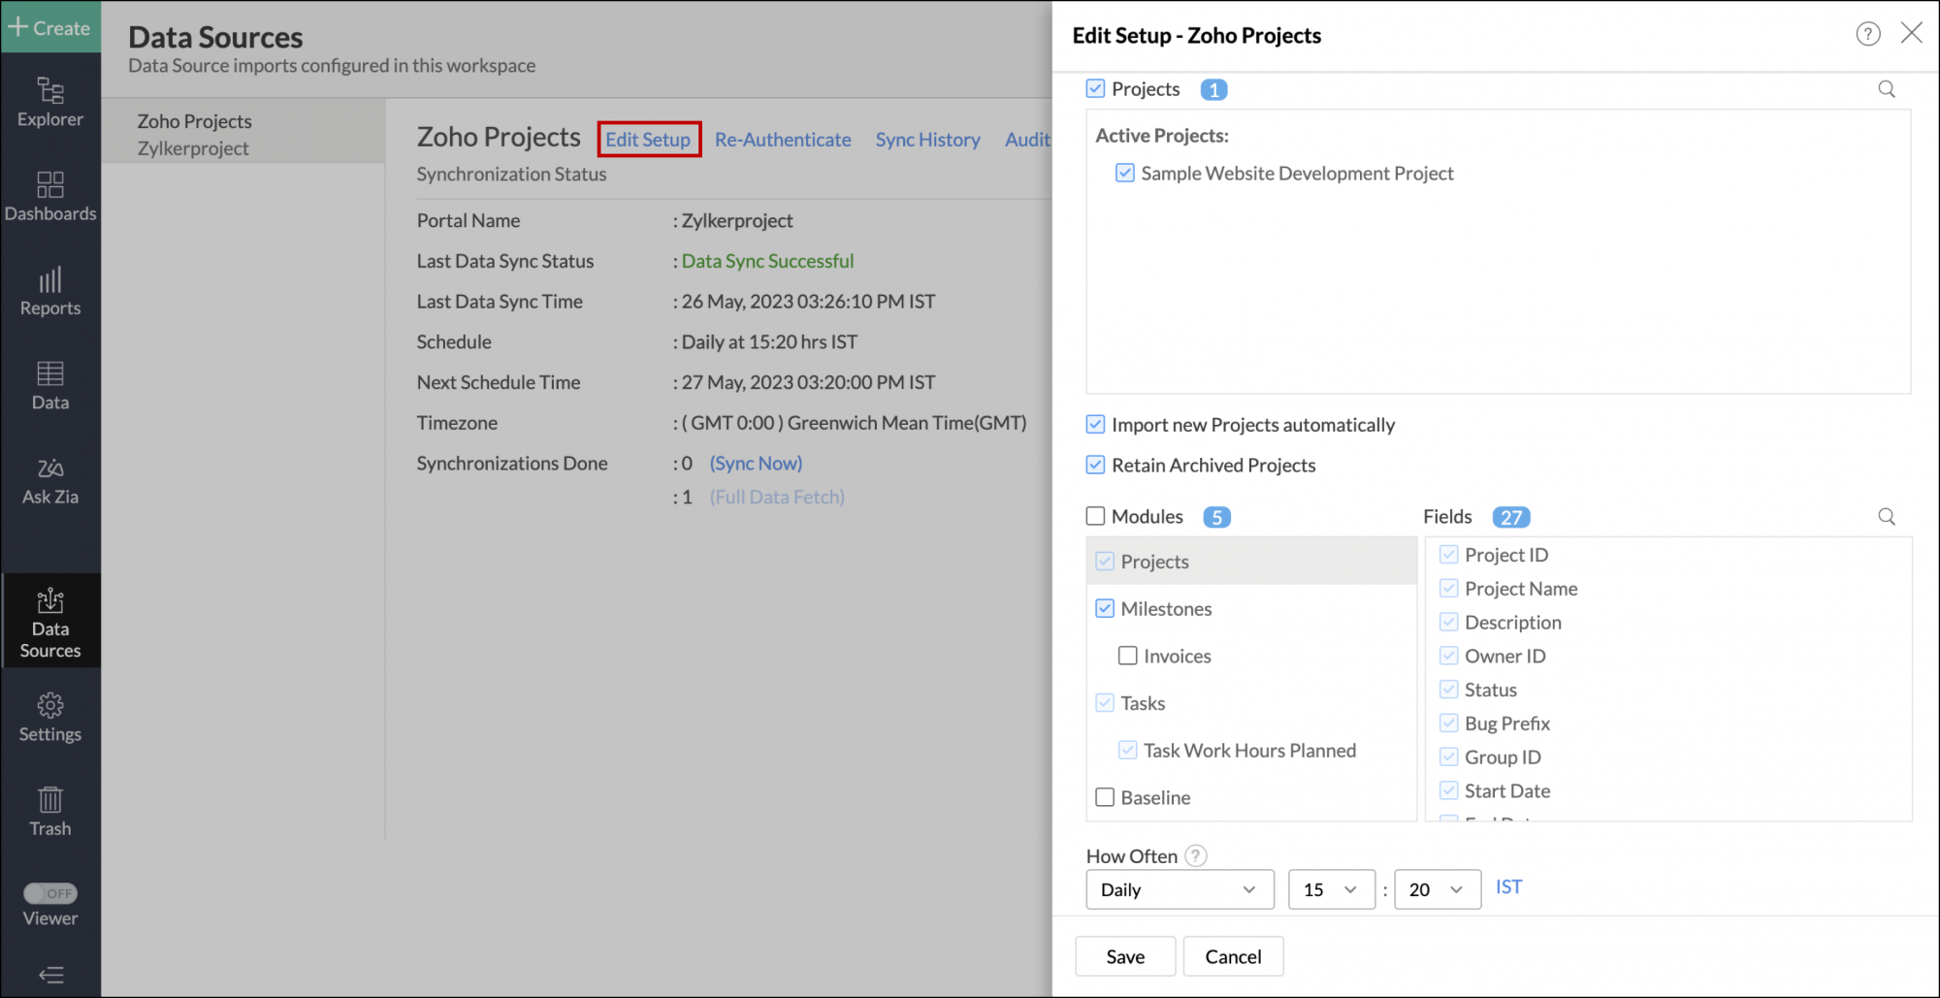Click the IST timezone link
This screenshot has height=998, width=1940.
1507,887
